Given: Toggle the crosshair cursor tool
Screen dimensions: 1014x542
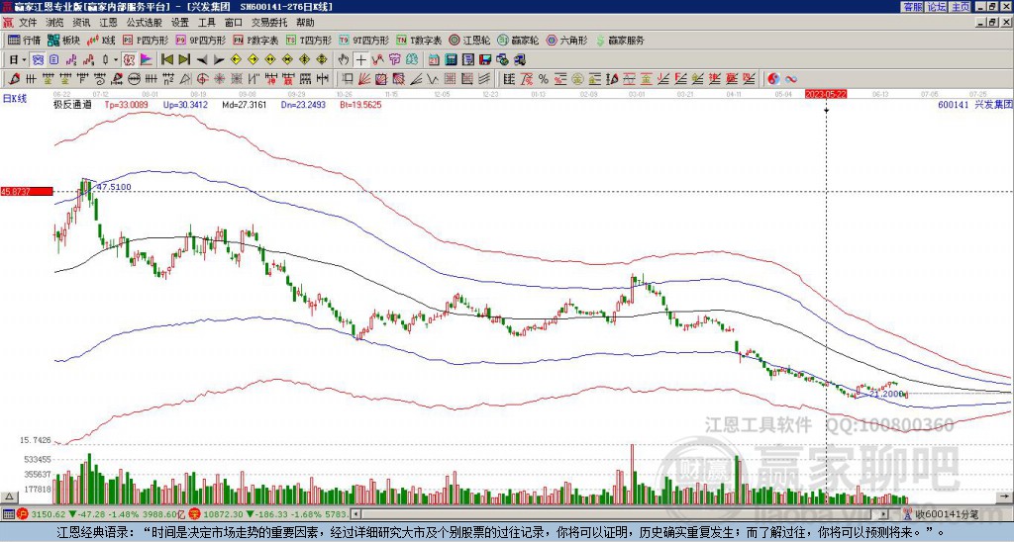Looking at the screenshot, I should (x=360, y=60).
